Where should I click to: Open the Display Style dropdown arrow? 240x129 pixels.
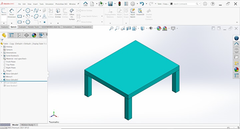coord(147,28)
